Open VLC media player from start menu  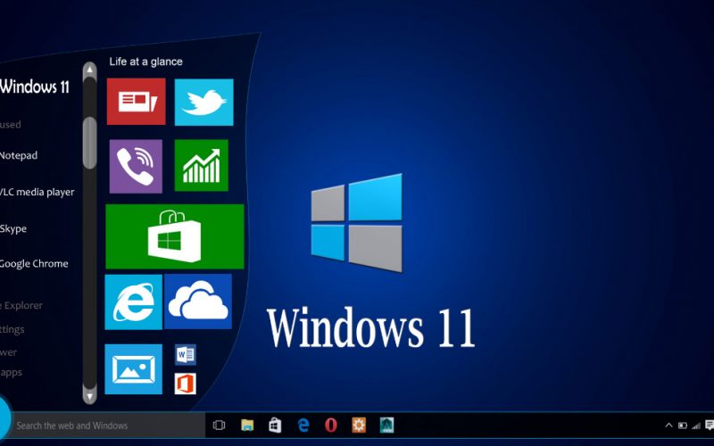pos(37,192)
